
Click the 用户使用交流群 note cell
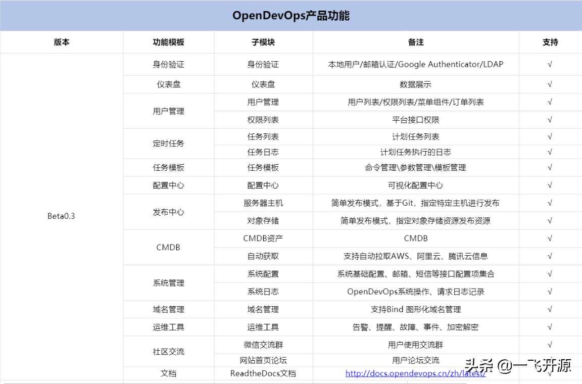(x=416, y=345)
